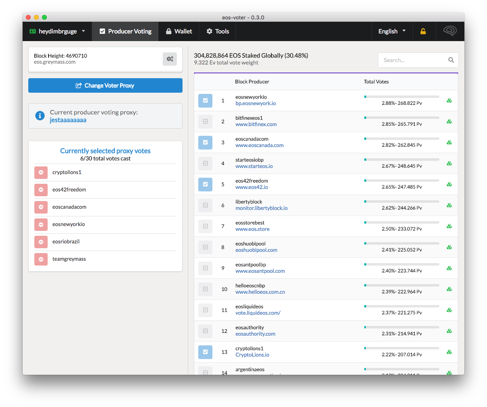487x407 pixels.
Task: Click the vote progress bar for cryptolions1
Action: pyautogui.click(x=401, y=348)
